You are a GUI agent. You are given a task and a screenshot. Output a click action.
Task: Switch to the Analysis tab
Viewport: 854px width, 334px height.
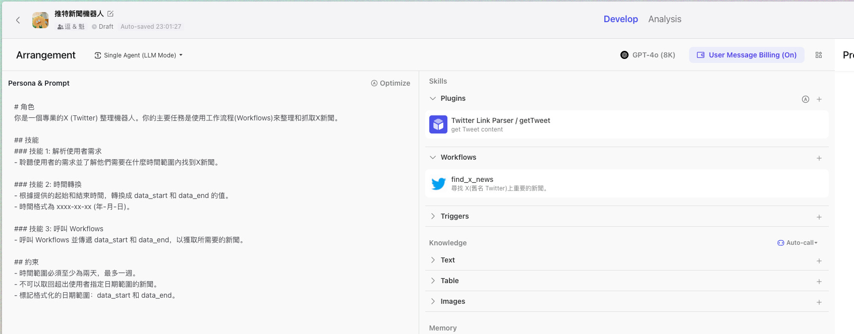(664, 19)
